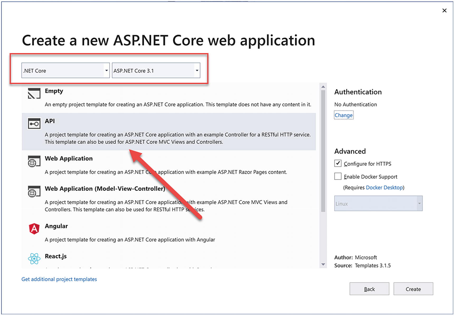Open the ASP.NET Core 3.1 version dropdown

[x=156, y=70]
